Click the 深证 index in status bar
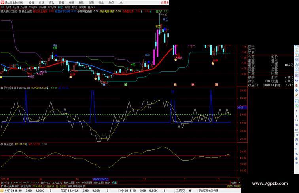This screenshot has height=193, width=299. [x=70, y=191]
